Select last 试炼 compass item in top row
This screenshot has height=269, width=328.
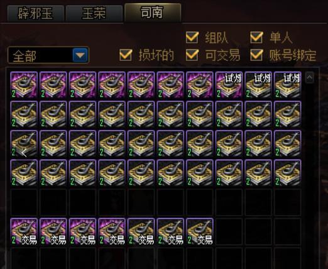point(288,85)
